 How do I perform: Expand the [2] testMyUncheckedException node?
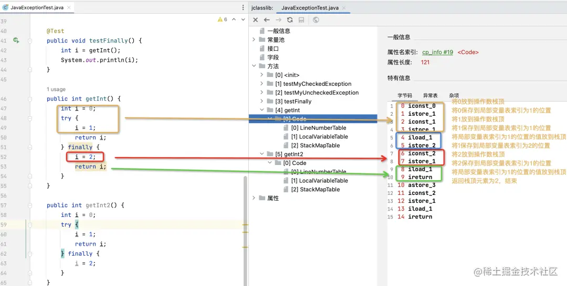coord(262,92)
